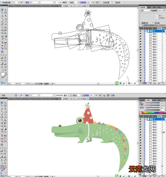Open stroke weight dropdown in upper control bar

click(x=38, y=2)
